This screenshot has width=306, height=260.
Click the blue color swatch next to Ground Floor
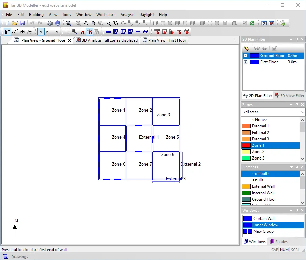255,55
